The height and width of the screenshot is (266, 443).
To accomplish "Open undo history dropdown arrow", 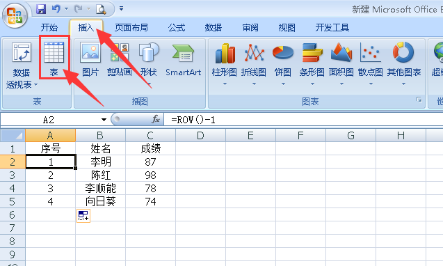I will click(66, 9).
